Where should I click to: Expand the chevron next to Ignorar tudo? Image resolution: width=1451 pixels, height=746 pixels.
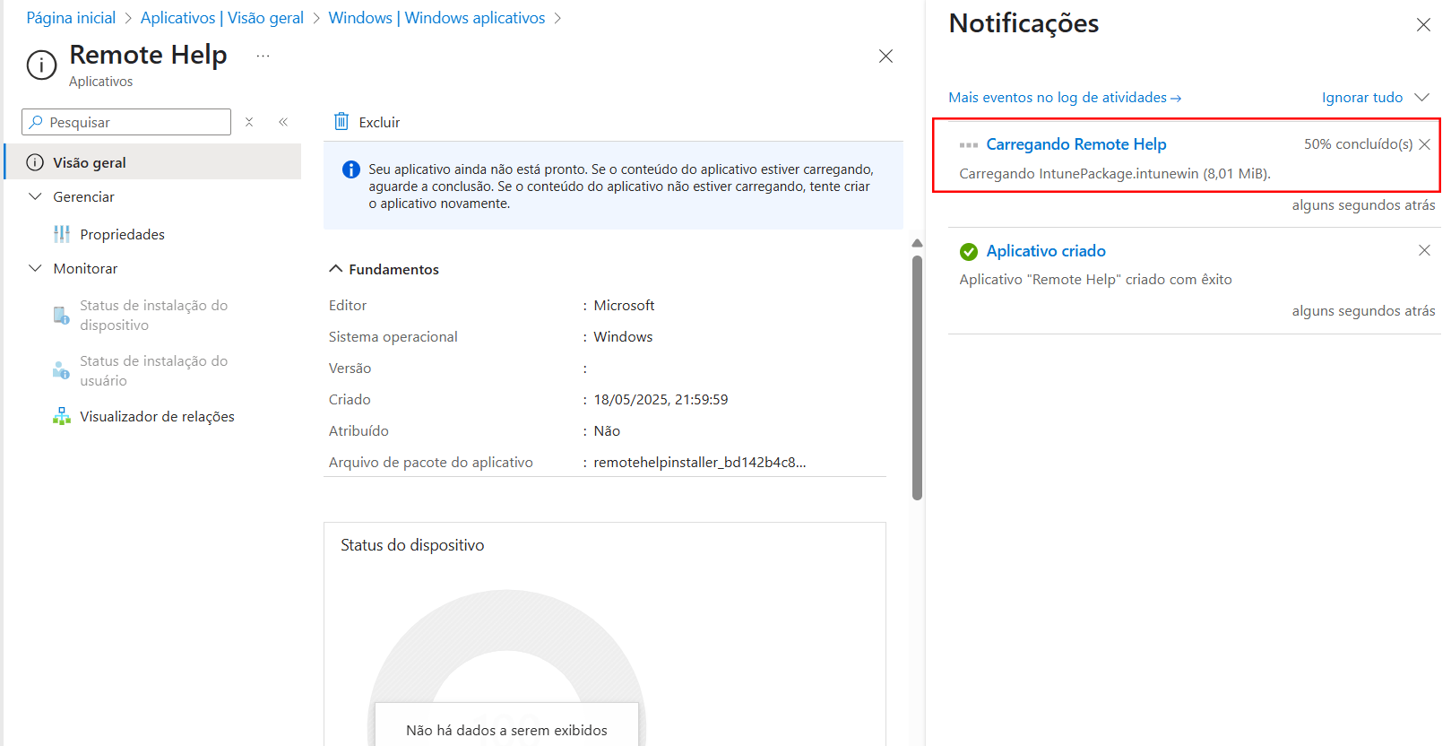[x=1421, y=97]
